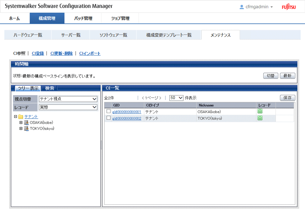Collapse the テナント root tree node
The image size is (305, 213).
[x=16, y=116]
